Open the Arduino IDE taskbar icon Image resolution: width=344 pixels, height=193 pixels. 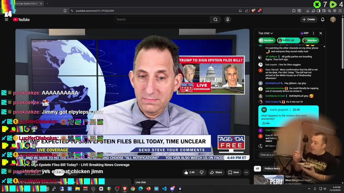(156, 189)
